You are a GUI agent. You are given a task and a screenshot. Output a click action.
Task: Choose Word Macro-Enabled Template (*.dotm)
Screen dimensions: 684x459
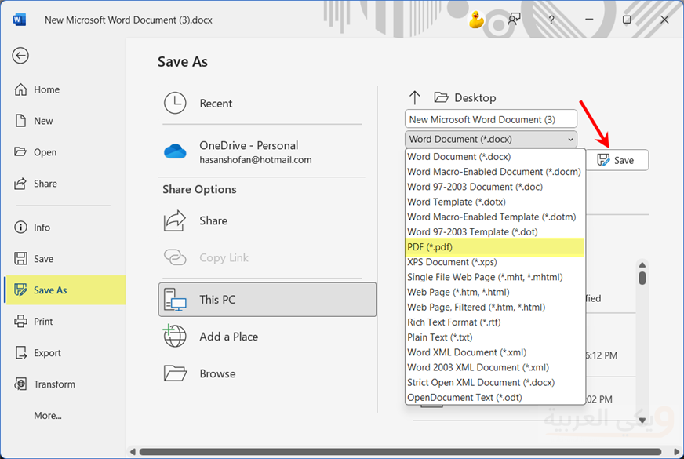pyautogui.click(x=495, y=217)
